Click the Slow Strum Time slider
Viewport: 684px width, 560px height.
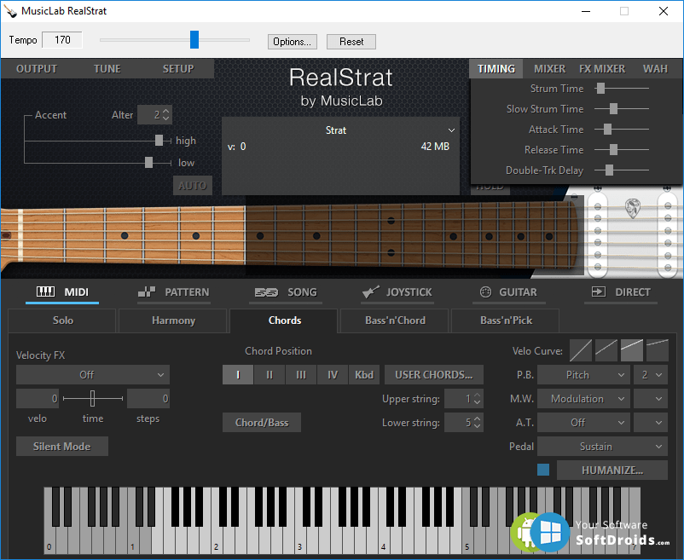613,109
